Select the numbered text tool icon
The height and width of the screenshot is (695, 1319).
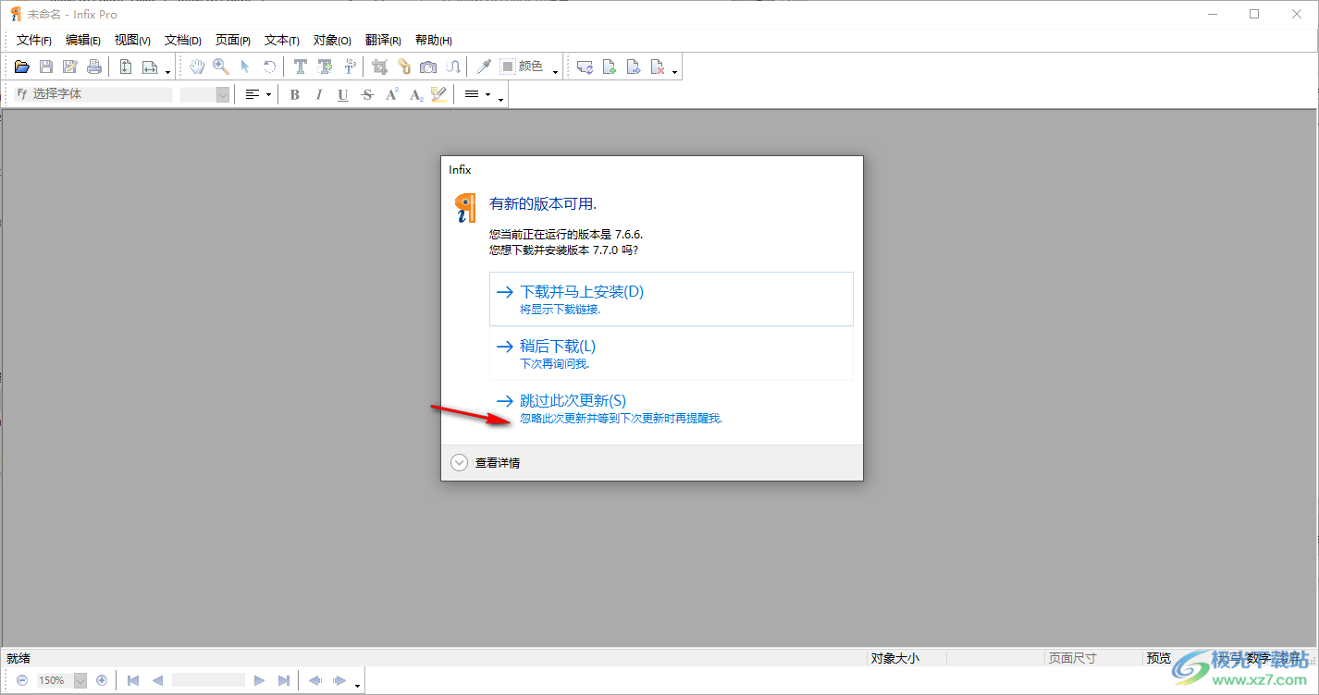[349, 67]
